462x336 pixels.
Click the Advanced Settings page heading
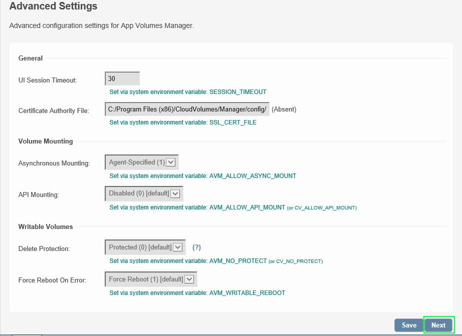[x=54, y=6]
